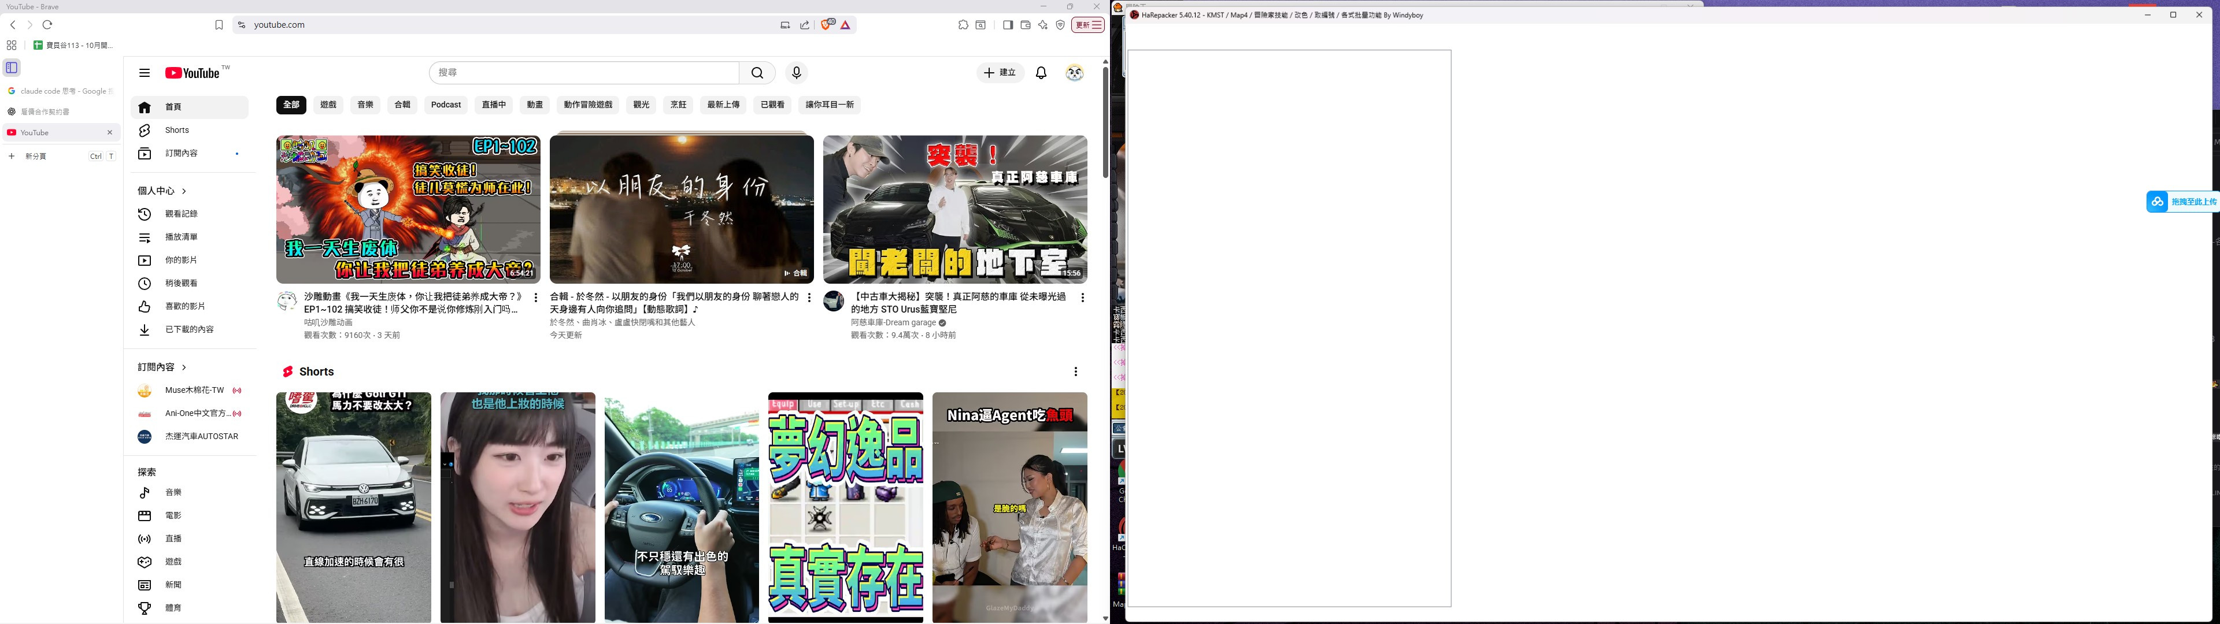Click the Brave Shields lion icon
The height and width of the screenshot is (624, 2220).
826,25
